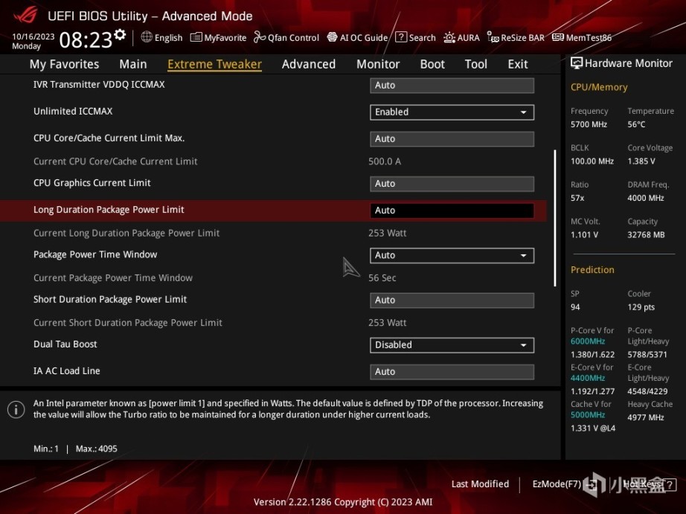
Task: Click the 500.0 A current limit value
Action: pyautogui.click(x=385, y=161)
